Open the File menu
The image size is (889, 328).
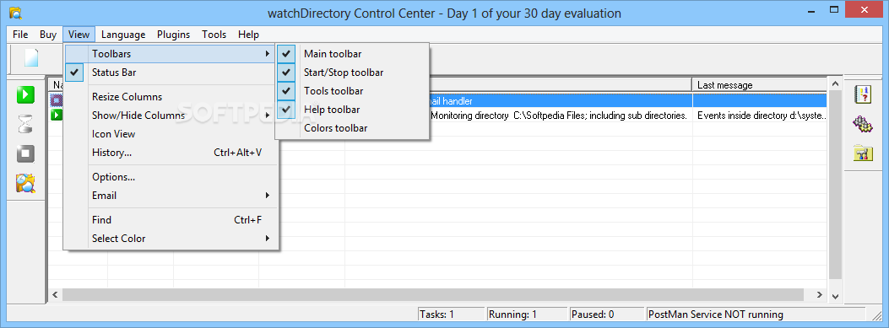click(x=20, y=35)
